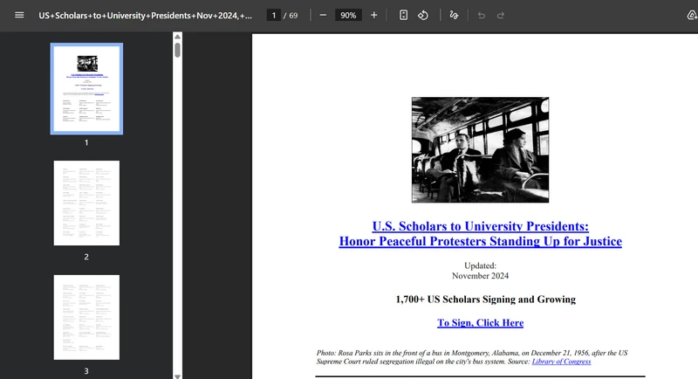This screenshot has height=379, width=698.
Task: Click '1,700+ US Scholars Signing and Growing' heading
Action: tap(486, 300)
